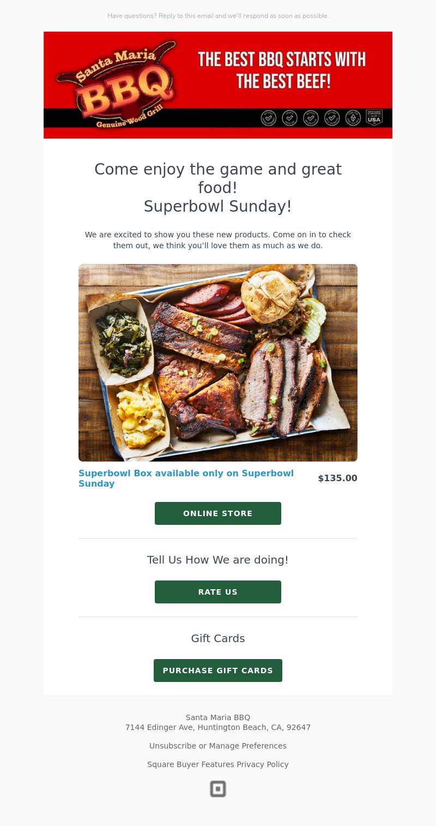This screenshot has width=436, height=826.
Task: Click the 'Best BBQ starts with the best beef' banner text
Action: pyautogui.click(x=282, y=70)
